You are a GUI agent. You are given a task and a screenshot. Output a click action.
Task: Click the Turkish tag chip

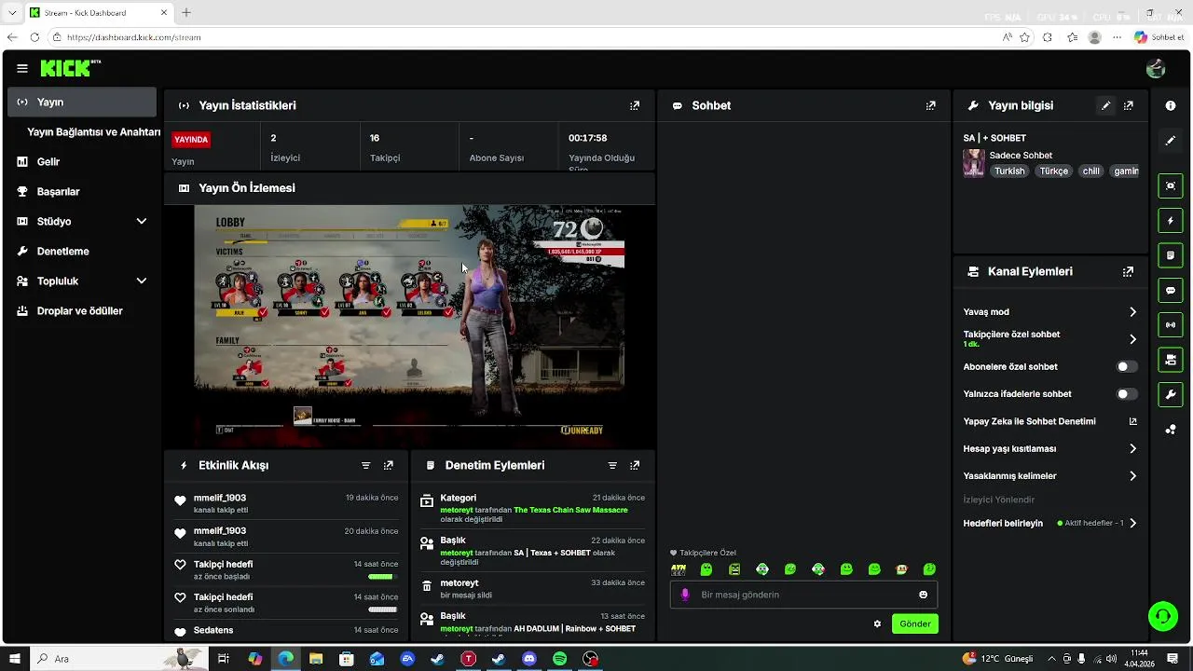pos(1009,171)
